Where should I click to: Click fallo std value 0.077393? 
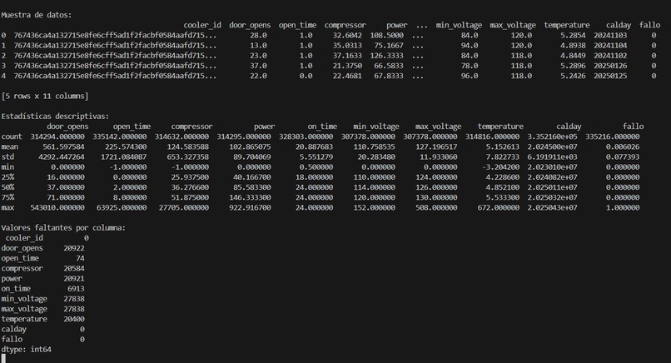point(623,157)
